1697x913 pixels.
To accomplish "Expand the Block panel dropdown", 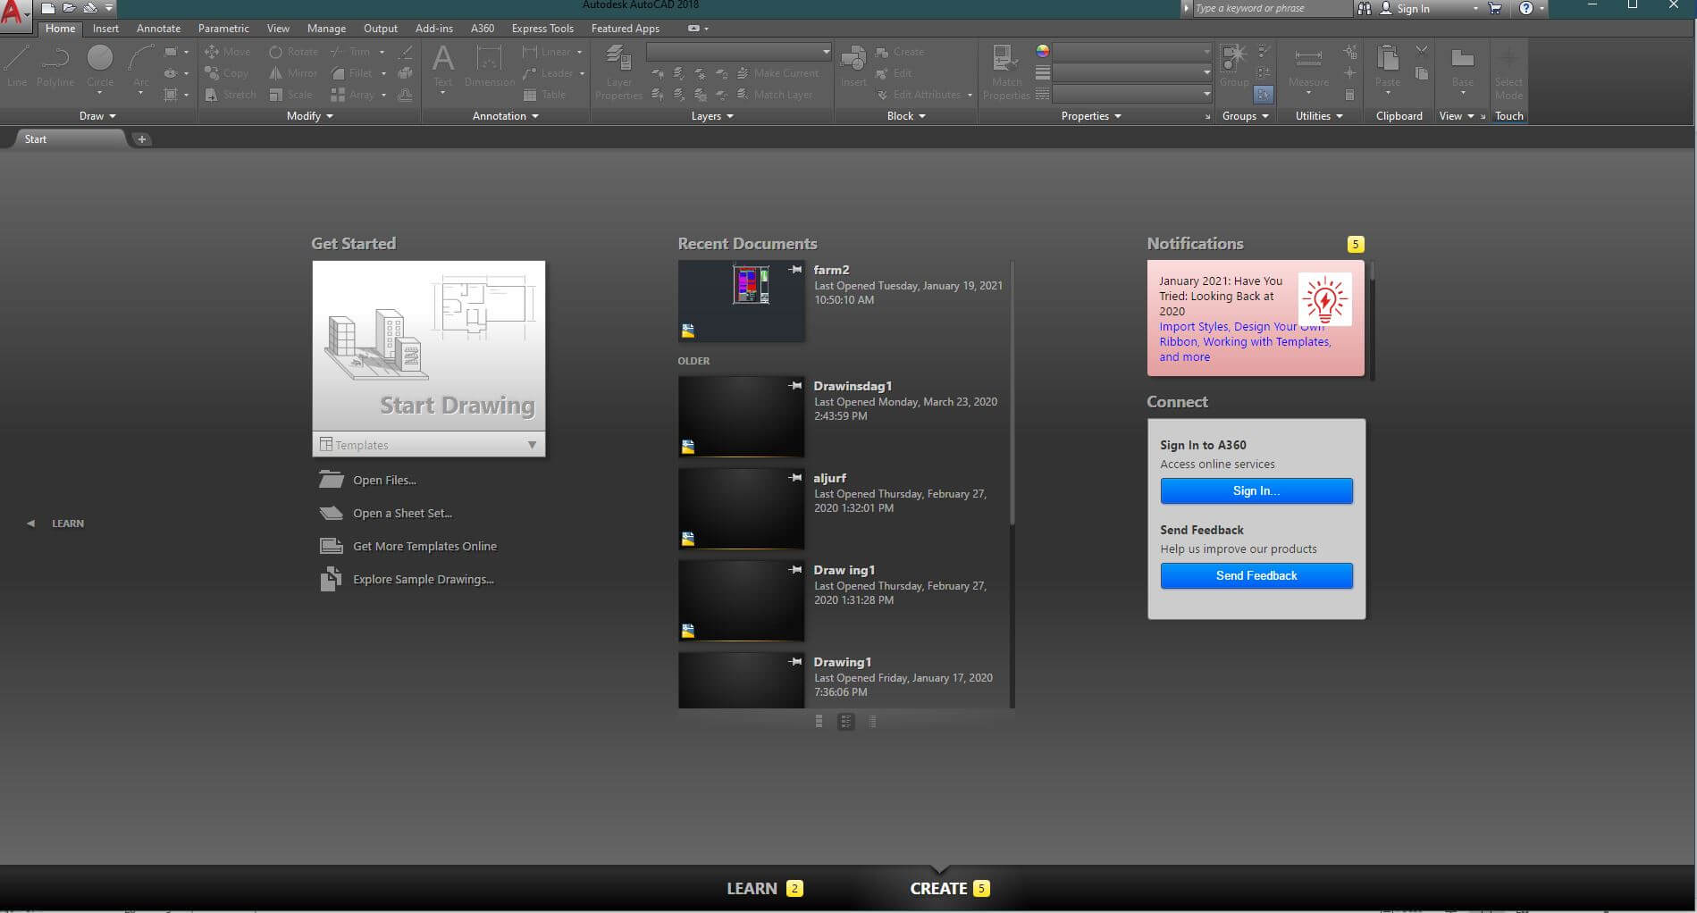I will [906, 116].
